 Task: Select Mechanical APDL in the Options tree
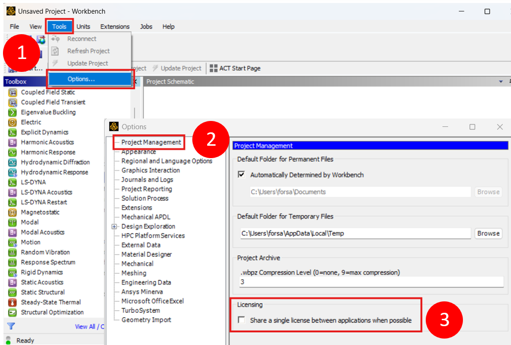[x=146, y=217]
